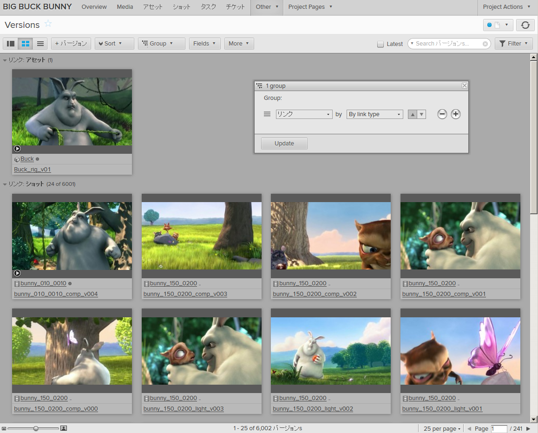Image resolution: width=538 pixels, height=433 pixels.
Task: Click the cube asset icon beside Buck
Action: coord(17,159)
